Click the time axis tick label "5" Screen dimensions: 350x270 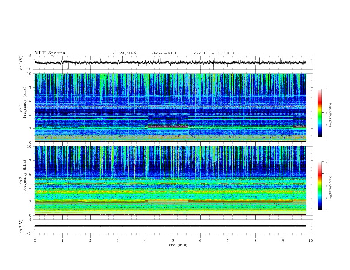[173, 240]
